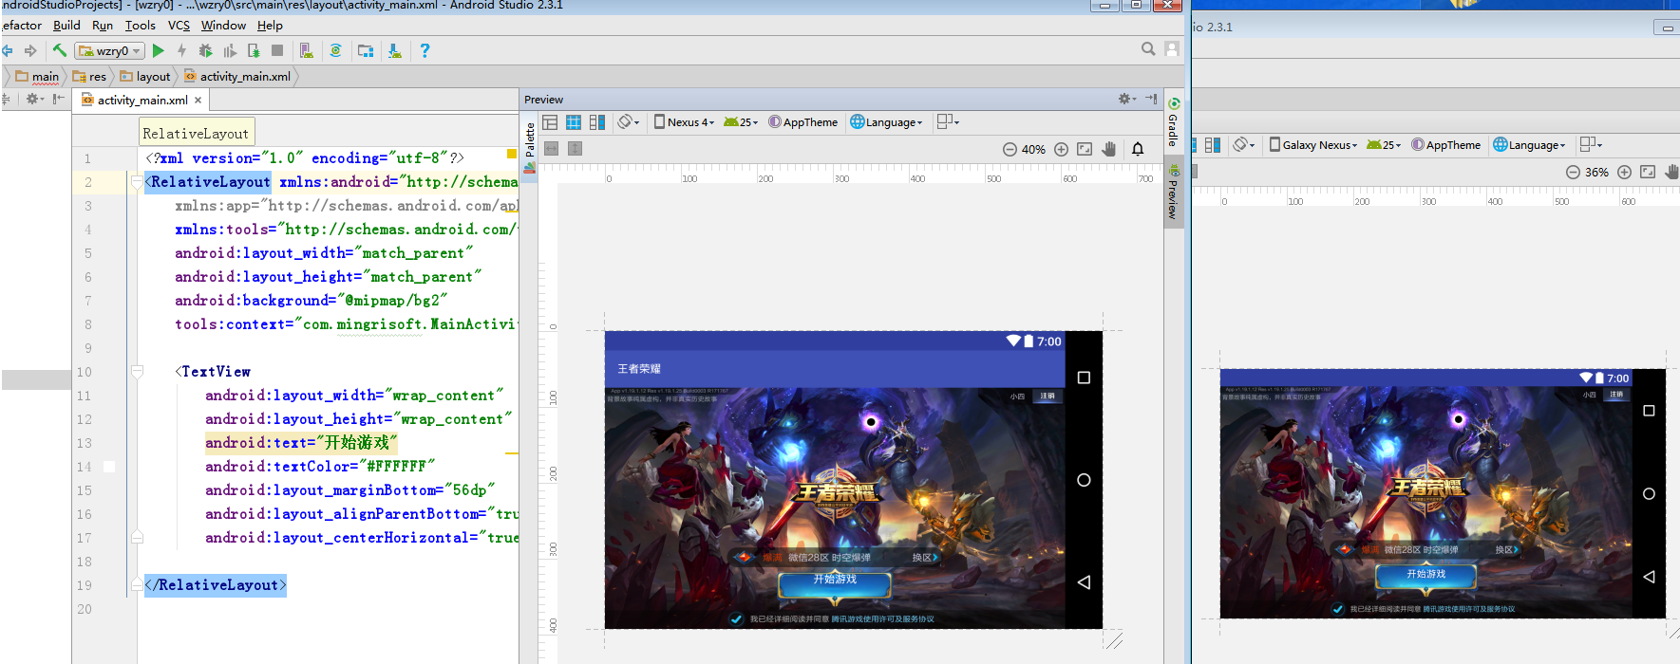Navigate forward with the right arrow icon
This screenshot has width=1680, height=664.
tap(30, 50)
